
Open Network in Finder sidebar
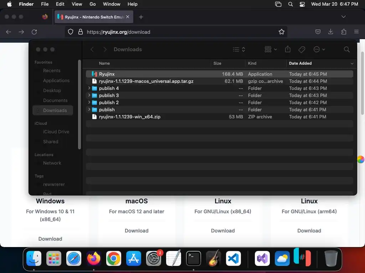point(52,163)
